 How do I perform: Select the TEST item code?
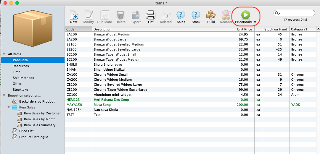coord(70,114)
